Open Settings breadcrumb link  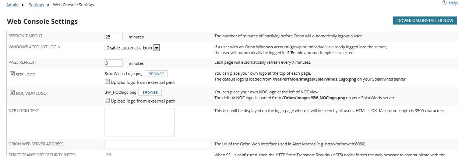36,5
